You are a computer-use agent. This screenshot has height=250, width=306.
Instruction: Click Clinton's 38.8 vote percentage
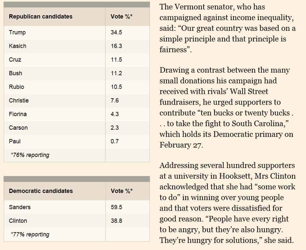point(116,221)
